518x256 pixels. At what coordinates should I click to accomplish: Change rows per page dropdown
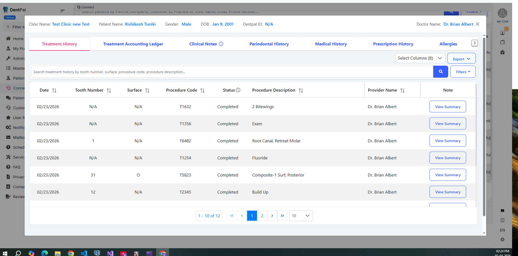pyautogui.click(x=301, y=216)
